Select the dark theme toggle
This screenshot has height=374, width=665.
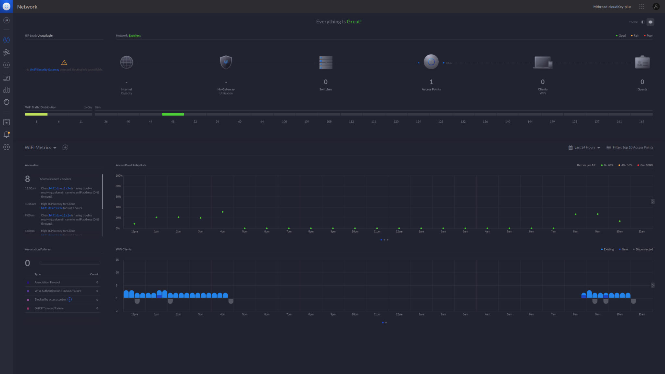650,22
